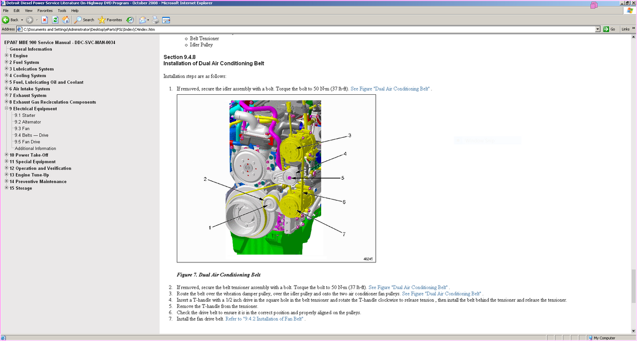Open the Address bar dropdown list
This screenshot has width=637, height=341.
(598, 29)
